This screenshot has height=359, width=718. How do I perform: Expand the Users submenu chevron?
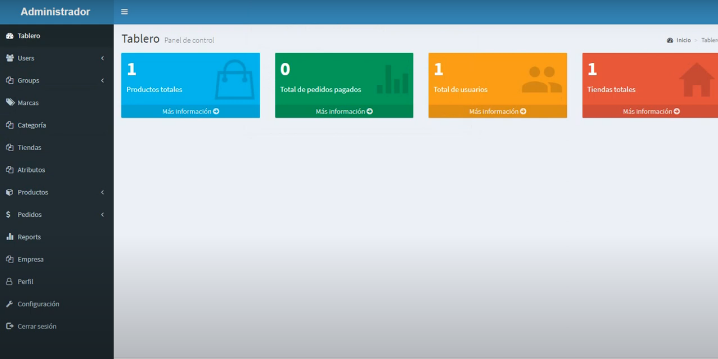pos(102,58)
